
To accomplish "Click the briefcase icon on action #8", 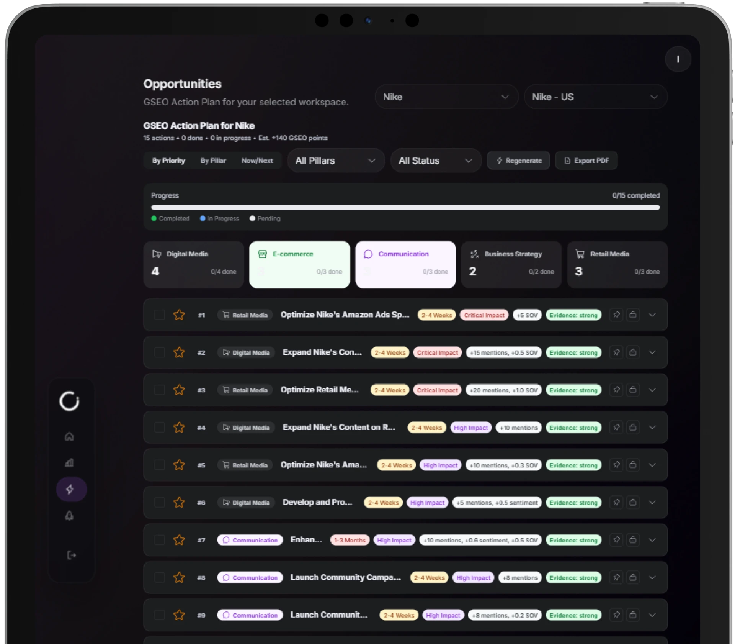I will (633, 577).
